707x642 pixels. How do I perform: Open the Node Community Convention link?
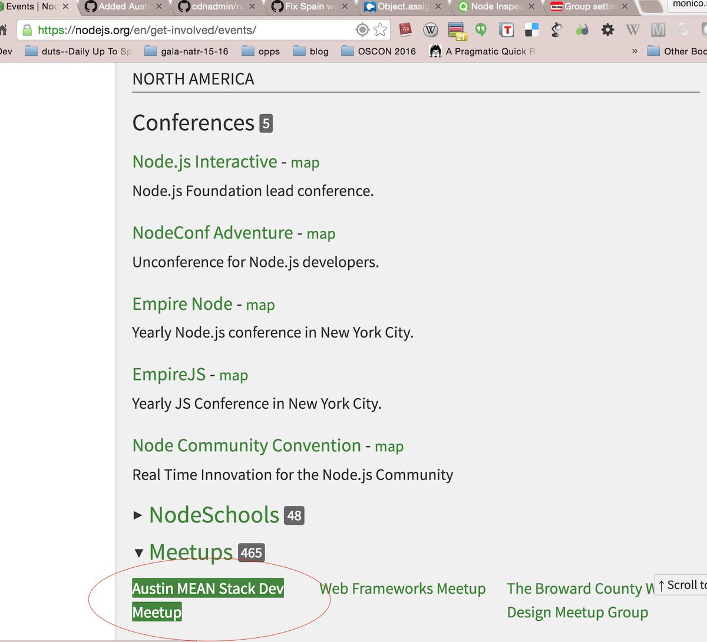pyautogui.click(x=247, y=446)
